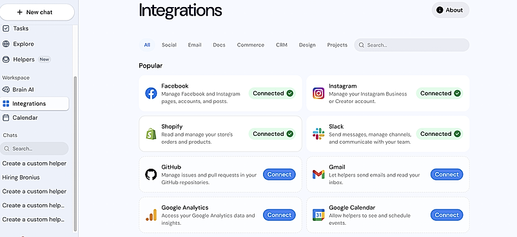Focus the integrations Search field
Image resolution: width=517 pixels, height=237 pixels.
(411, 45)
